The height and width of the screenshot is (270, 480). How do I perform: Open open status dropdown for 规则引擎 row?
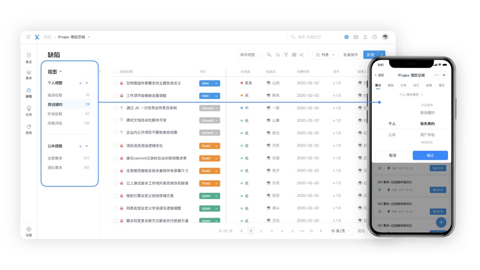209,196
